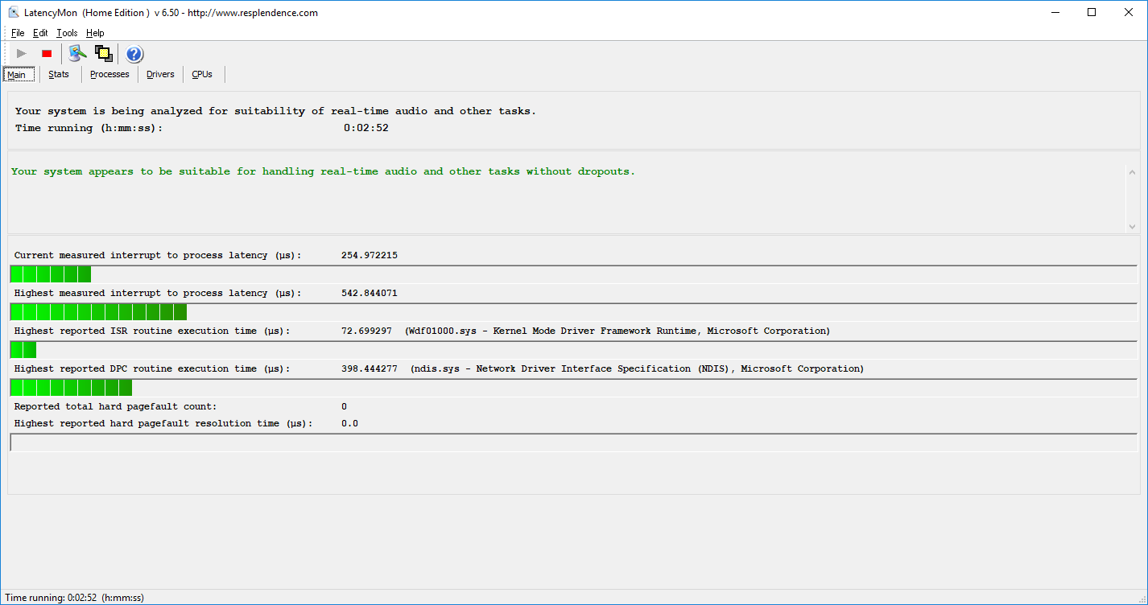Click the green system suitable message
This screenshot has height=605, width=1148.
pos(323,171)
